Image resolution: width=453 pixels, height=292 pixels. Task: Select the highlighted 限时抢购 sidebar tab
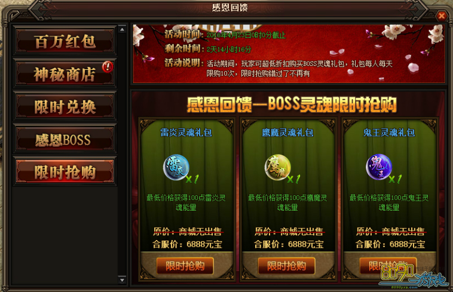[65, 172]
